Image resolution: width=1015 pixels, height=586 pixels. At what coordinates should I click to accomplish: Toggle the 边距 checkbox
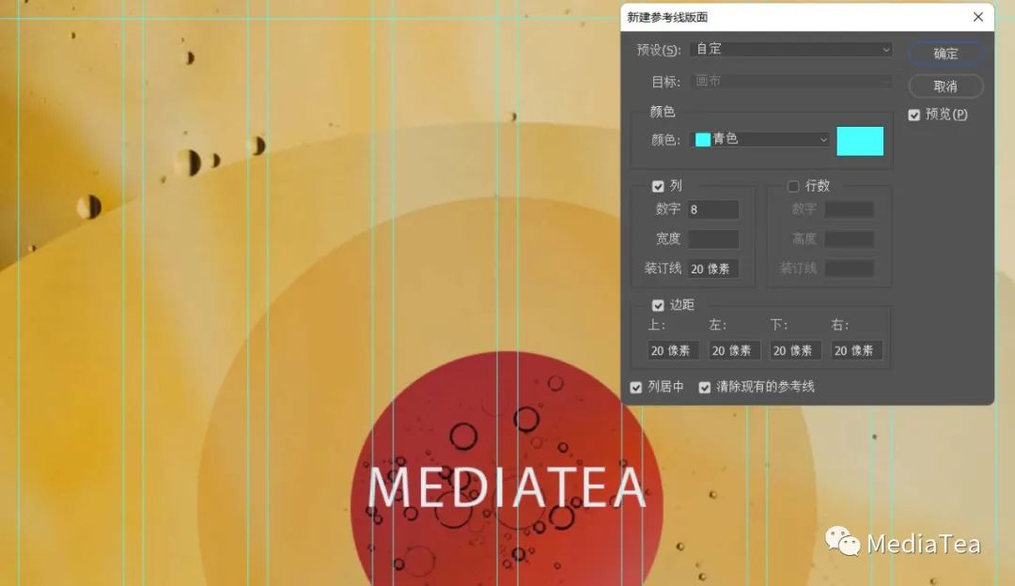tap(658, 305)
